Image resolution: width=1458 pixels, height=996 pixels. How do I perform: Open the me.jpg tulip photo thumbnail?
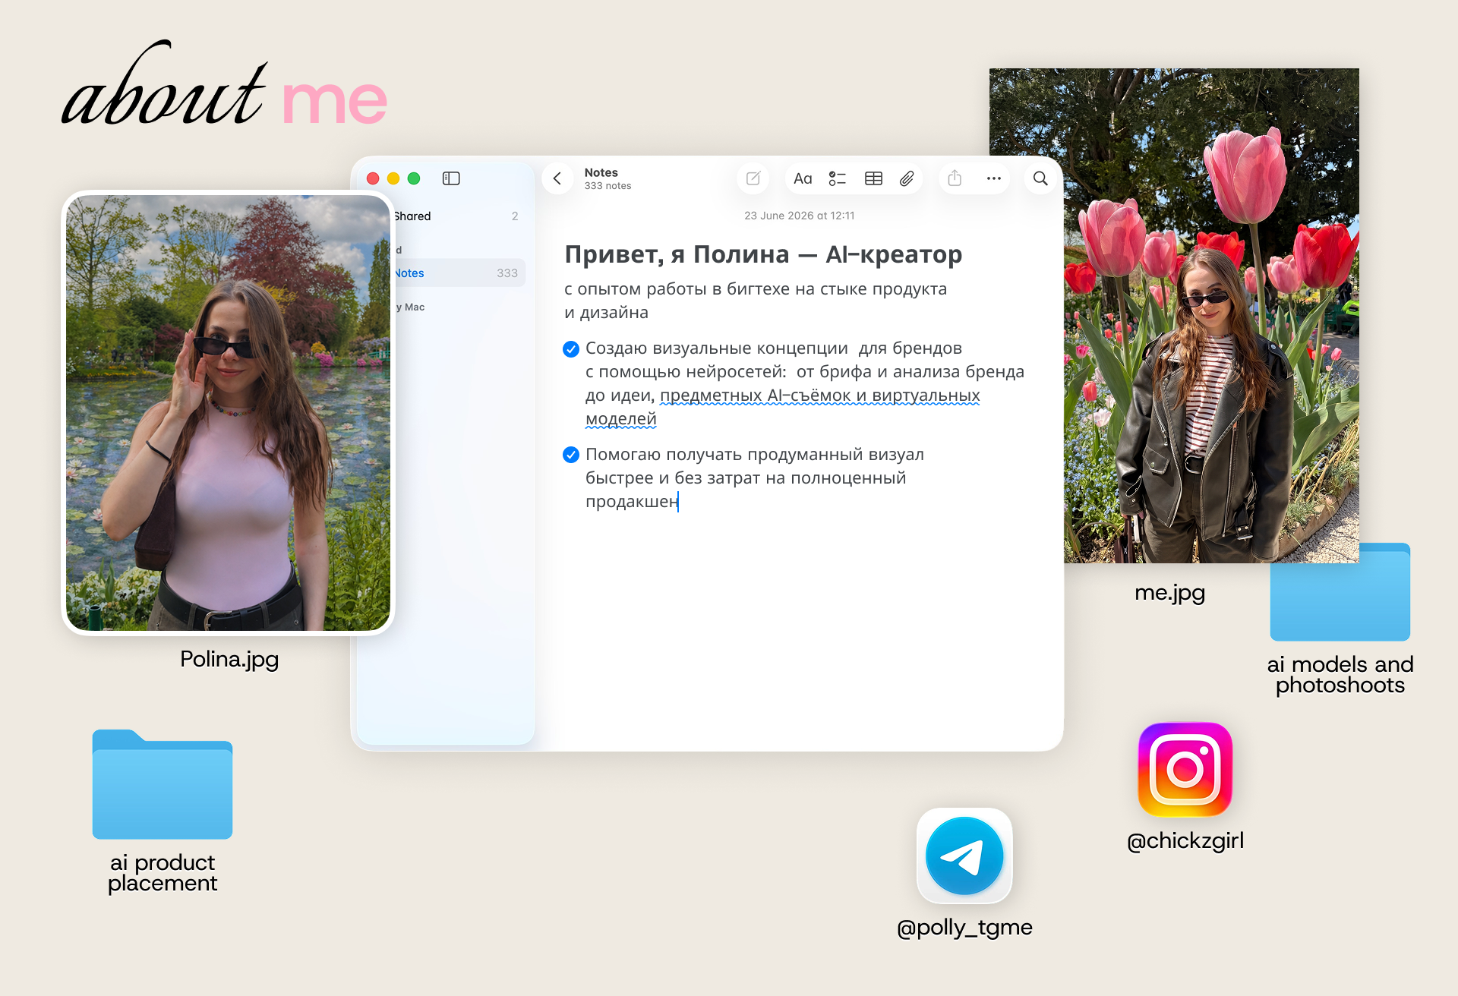[x=1211, y=315]
